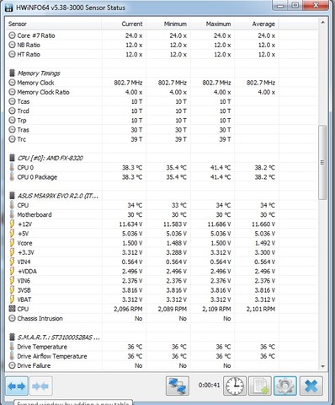Select the ASUS M5A99X EVO R2.0 group row

[x=162, y=196]
